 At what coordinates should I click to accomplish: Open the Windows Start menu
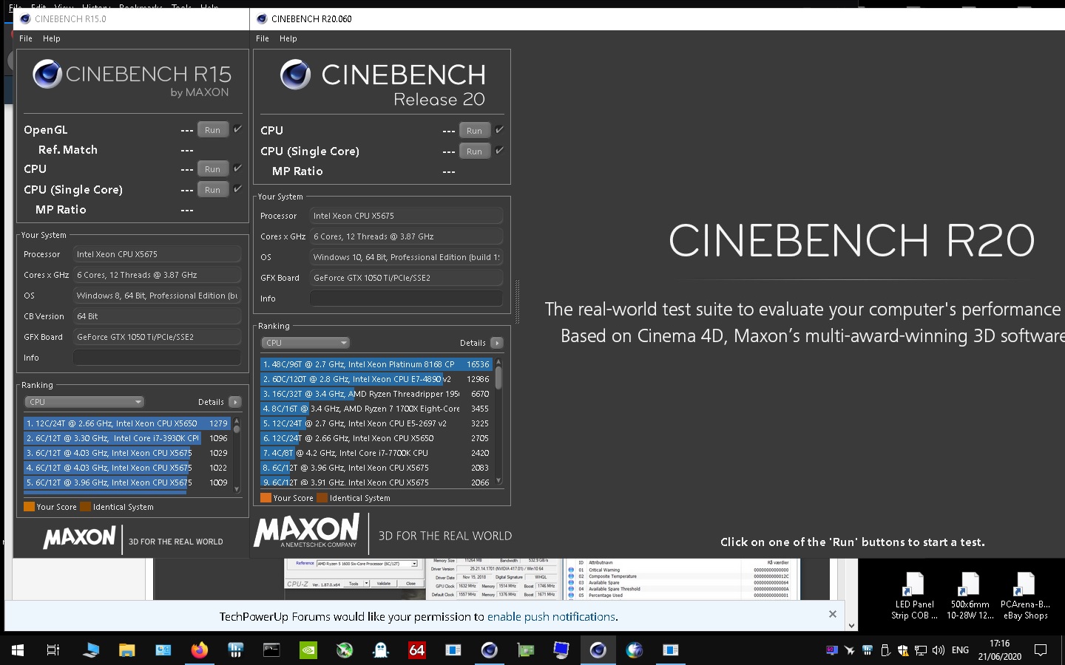click(18, 650)
